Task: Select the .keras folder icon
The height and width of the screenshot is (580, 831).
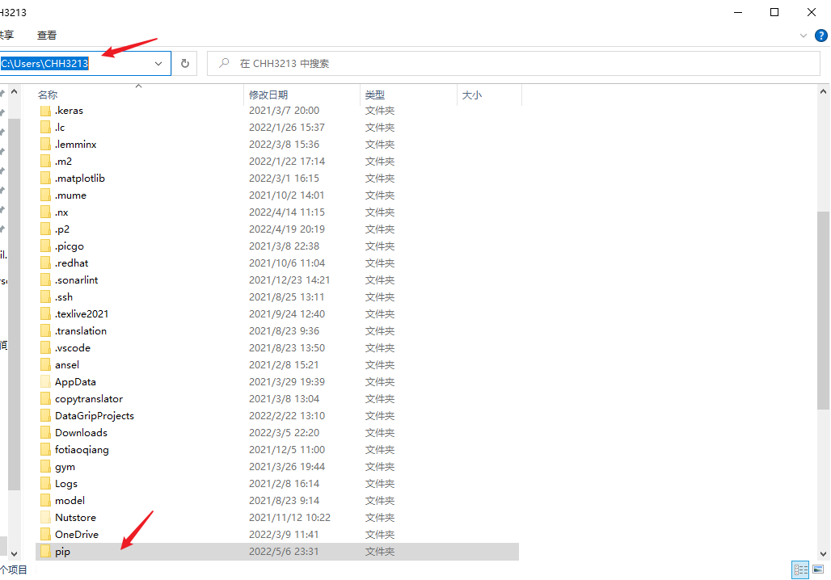Action: pos(46,111)
